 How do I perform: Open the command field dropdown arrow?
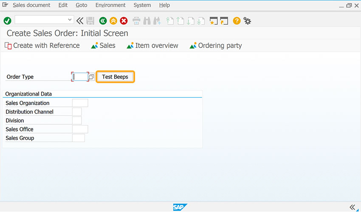(70, 20)
